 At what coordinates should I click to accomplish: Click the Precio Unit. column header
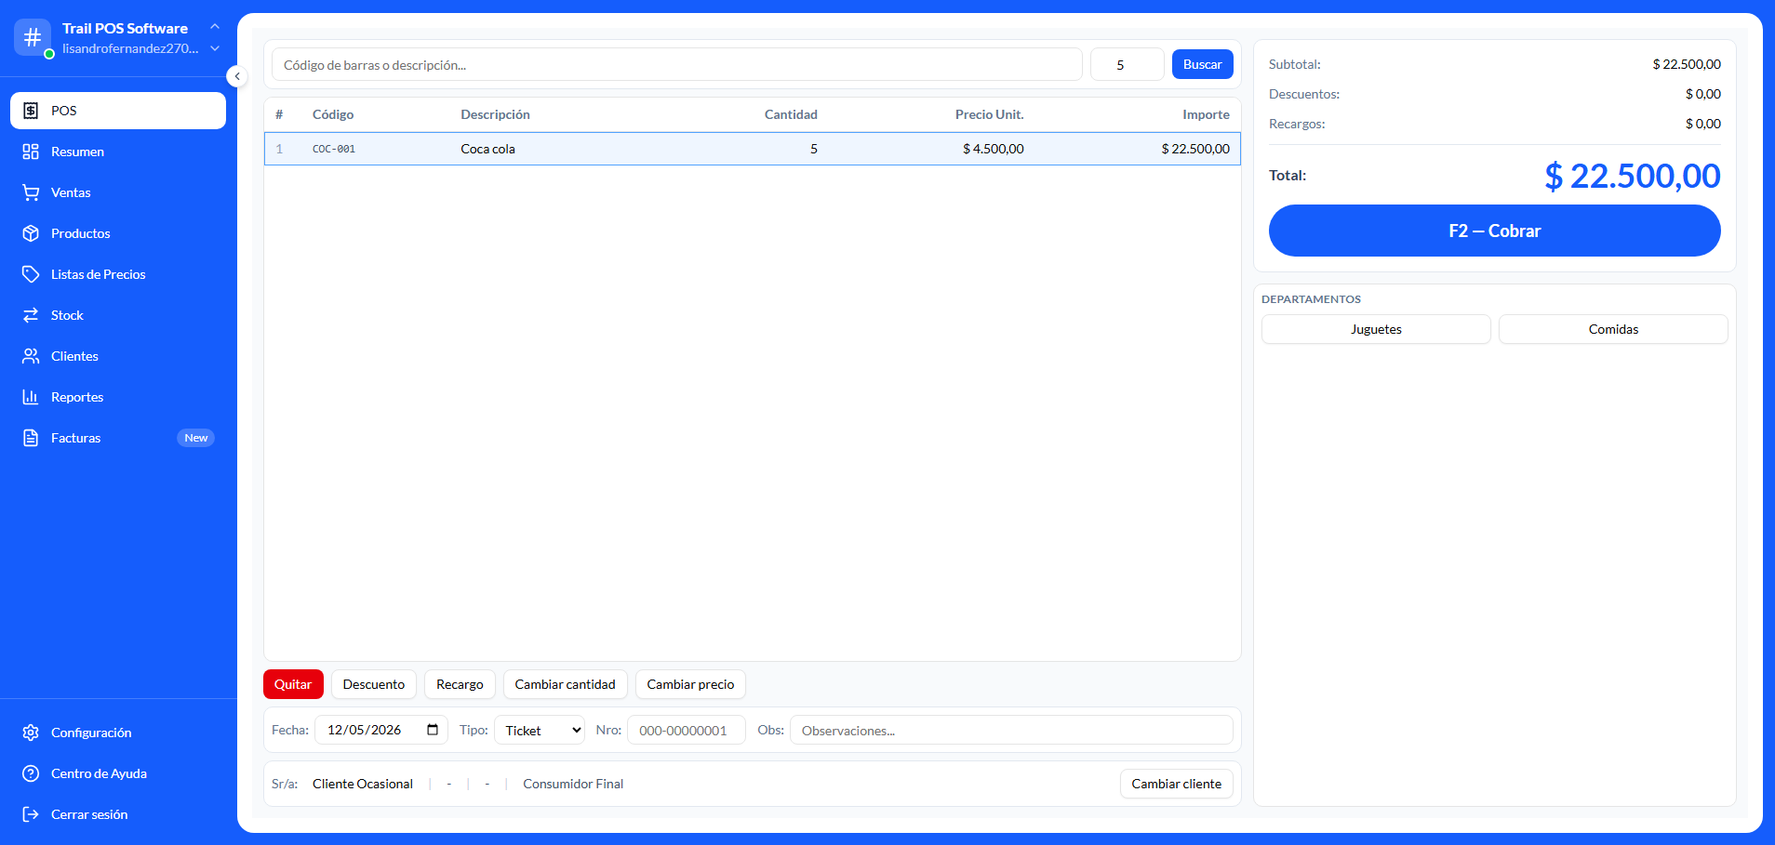point(989,114)
